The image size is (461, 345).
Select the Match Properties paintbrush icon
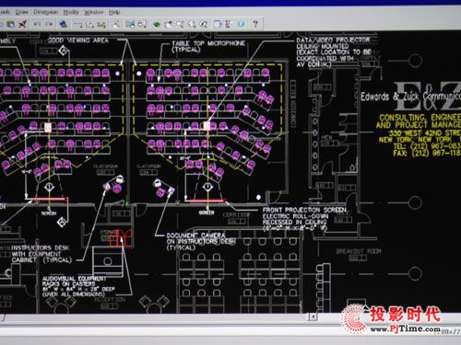click(x=22, y=24)
